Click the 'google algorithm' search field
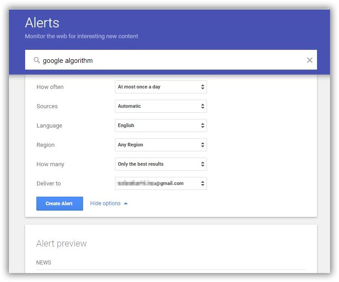The width and height of the screenshot is (339, 282). (x=171, y=60)
